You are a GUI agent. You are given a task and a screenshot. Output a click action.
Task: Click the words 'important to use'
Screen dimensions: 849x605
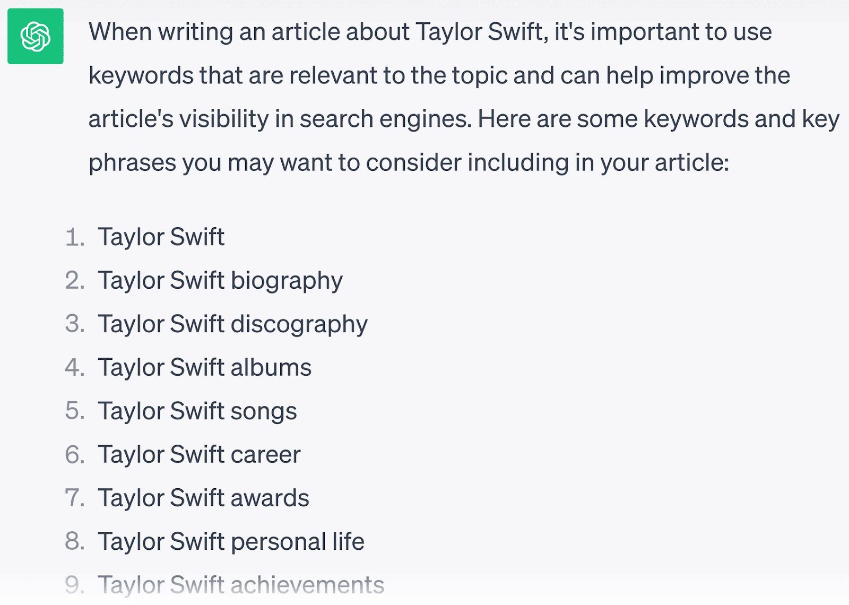pos(681,32)
